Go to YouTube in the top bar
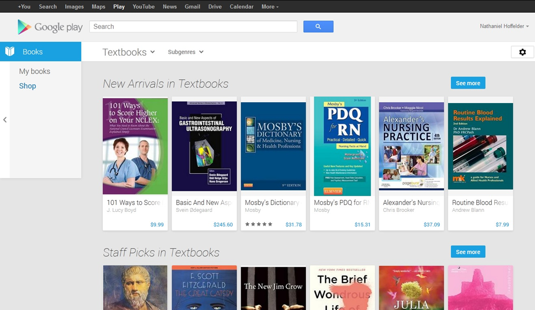The height and width of the screenshot is (310, 535). point(143,7)
